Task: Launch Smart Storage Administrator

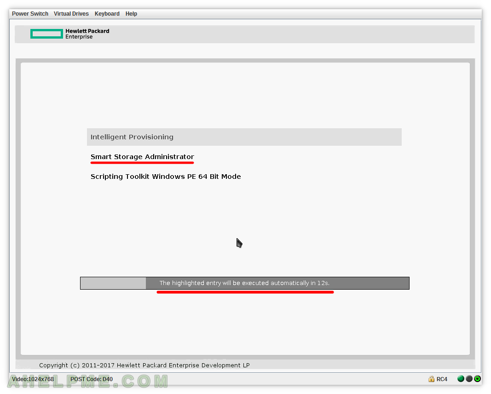Action: pos(143,157)
